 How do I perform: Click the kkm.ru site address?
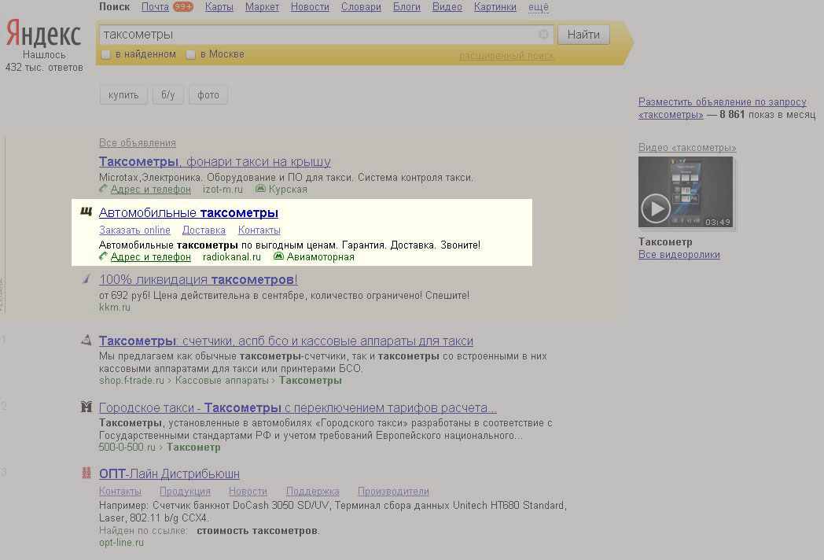pyautogui.click(x=115, y=307)
